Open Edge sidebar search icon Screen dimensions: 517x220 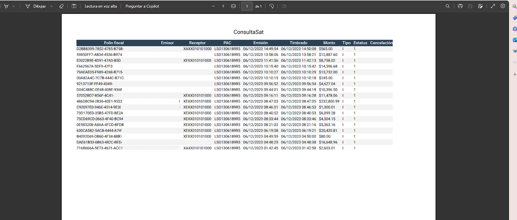pyautogui.click(x=515, y=6)
